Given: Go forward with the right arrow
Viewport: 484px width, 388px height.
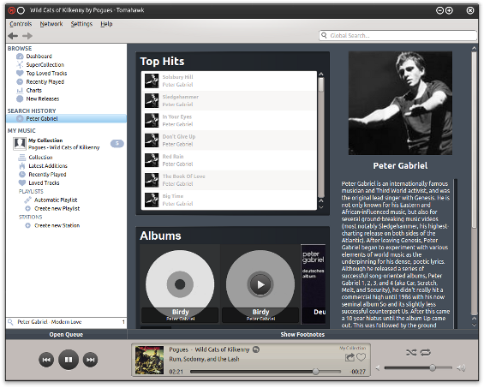Looking at the screenshot, I should coord(27,36).
